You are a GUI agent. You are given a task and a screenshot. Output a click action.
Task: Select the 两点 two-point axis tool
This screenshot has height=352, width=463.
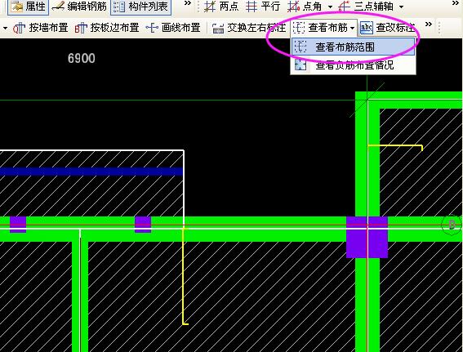point(221,7)
